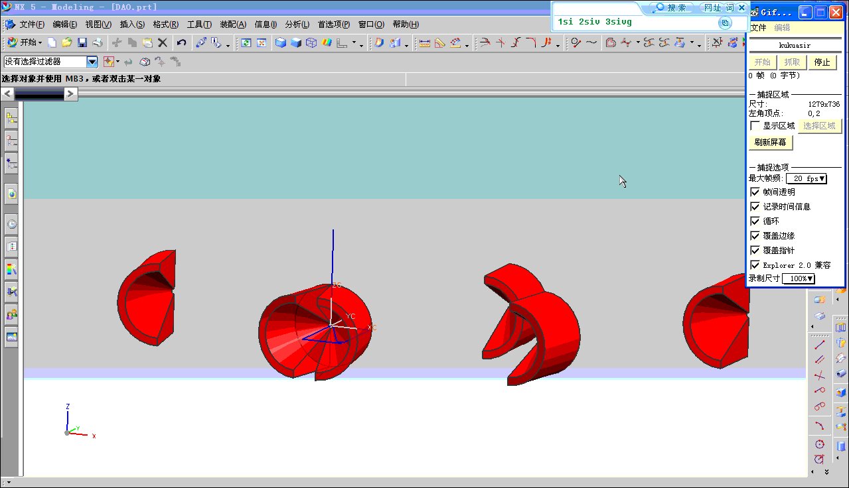Click the 停止 stop button
849x488 pixels.
(822, 62)
